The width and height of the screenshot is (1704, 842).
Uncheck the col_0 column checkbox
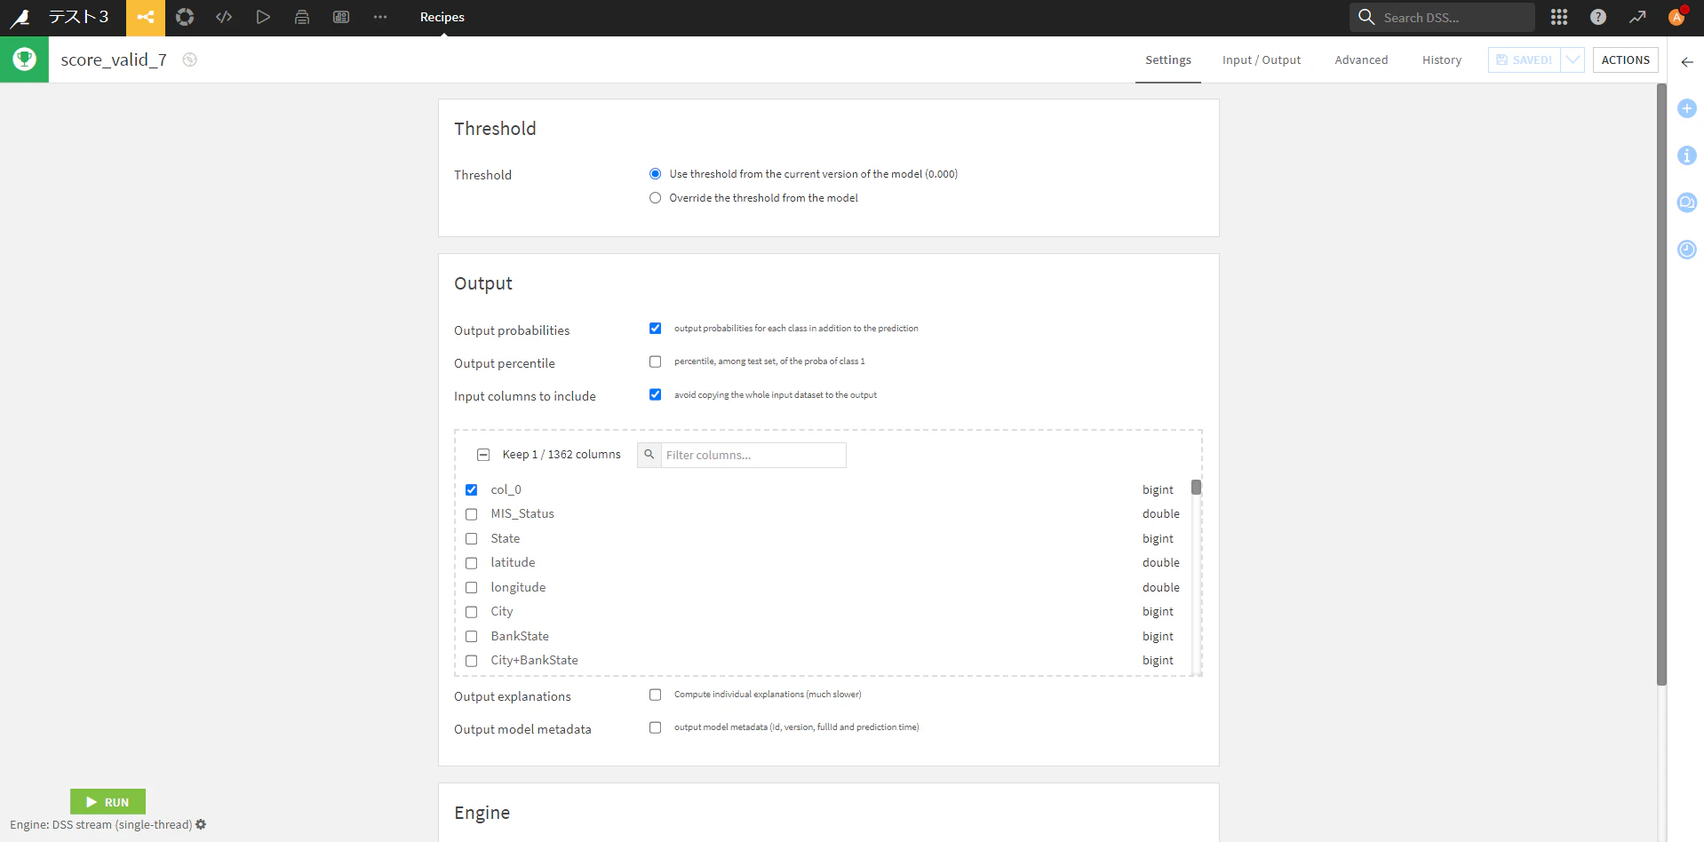coord(472,490)
